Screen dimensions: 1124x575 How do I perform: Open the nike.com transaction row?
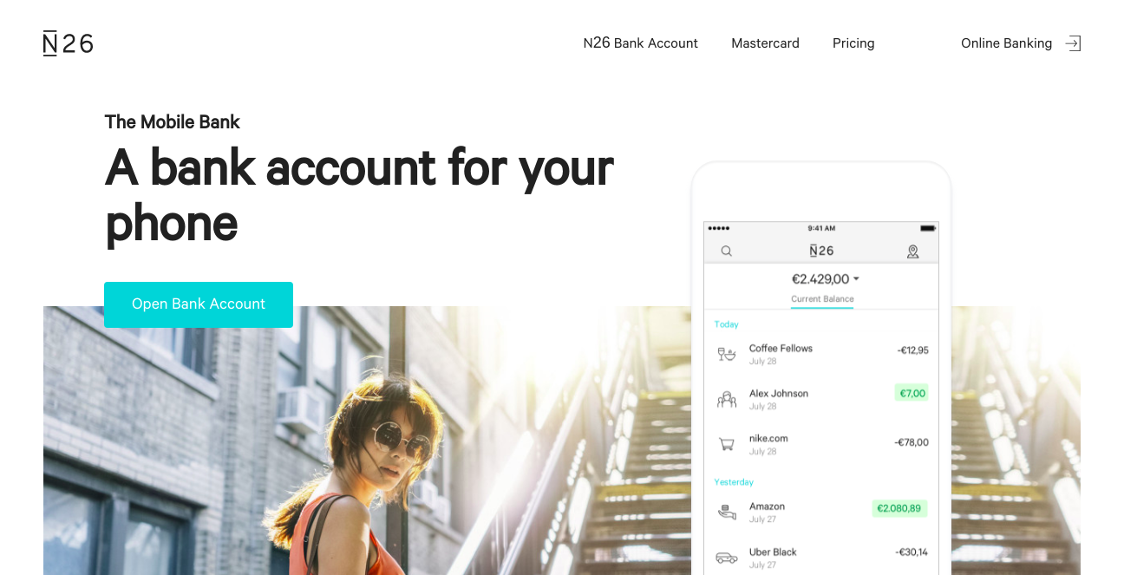coord(821,444)
